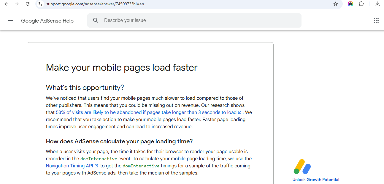Click external-link icon after '3 seconds to load'
The height and width of the screenshot is (184, 384).
(240, 112)
